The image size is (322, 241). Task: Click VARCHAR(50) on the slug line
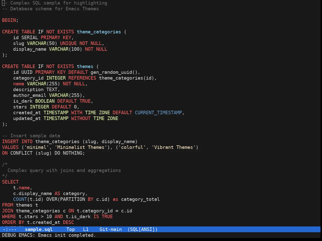42,43
